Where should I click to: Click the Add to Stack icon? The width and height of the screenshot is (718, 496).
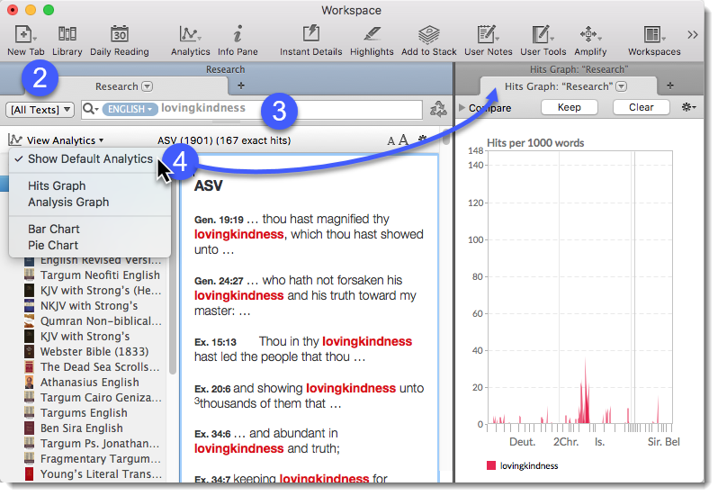click(428, 34)
